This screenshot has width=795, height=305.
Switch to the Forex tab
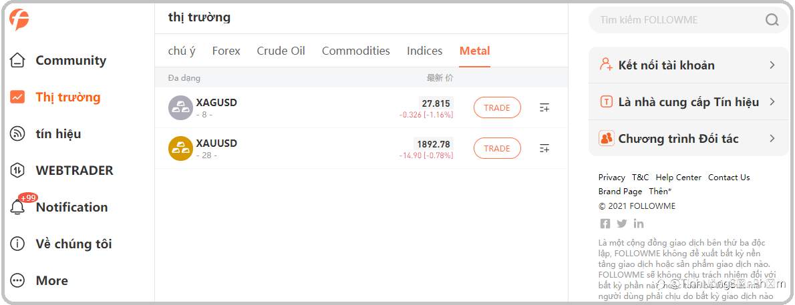point(226,51)
